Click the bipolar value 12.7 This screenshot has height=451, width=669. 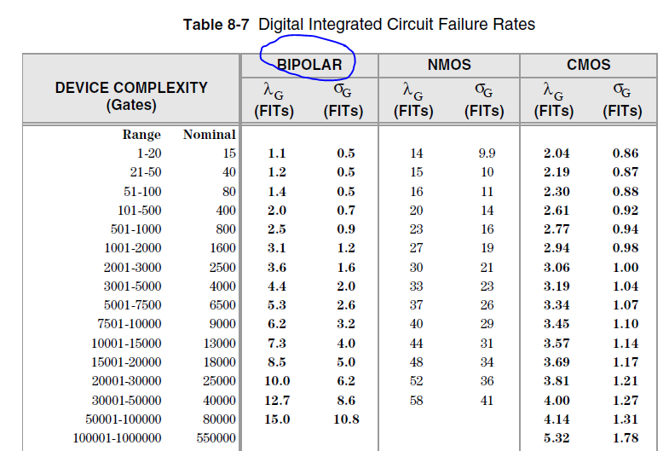click(276, 400)
